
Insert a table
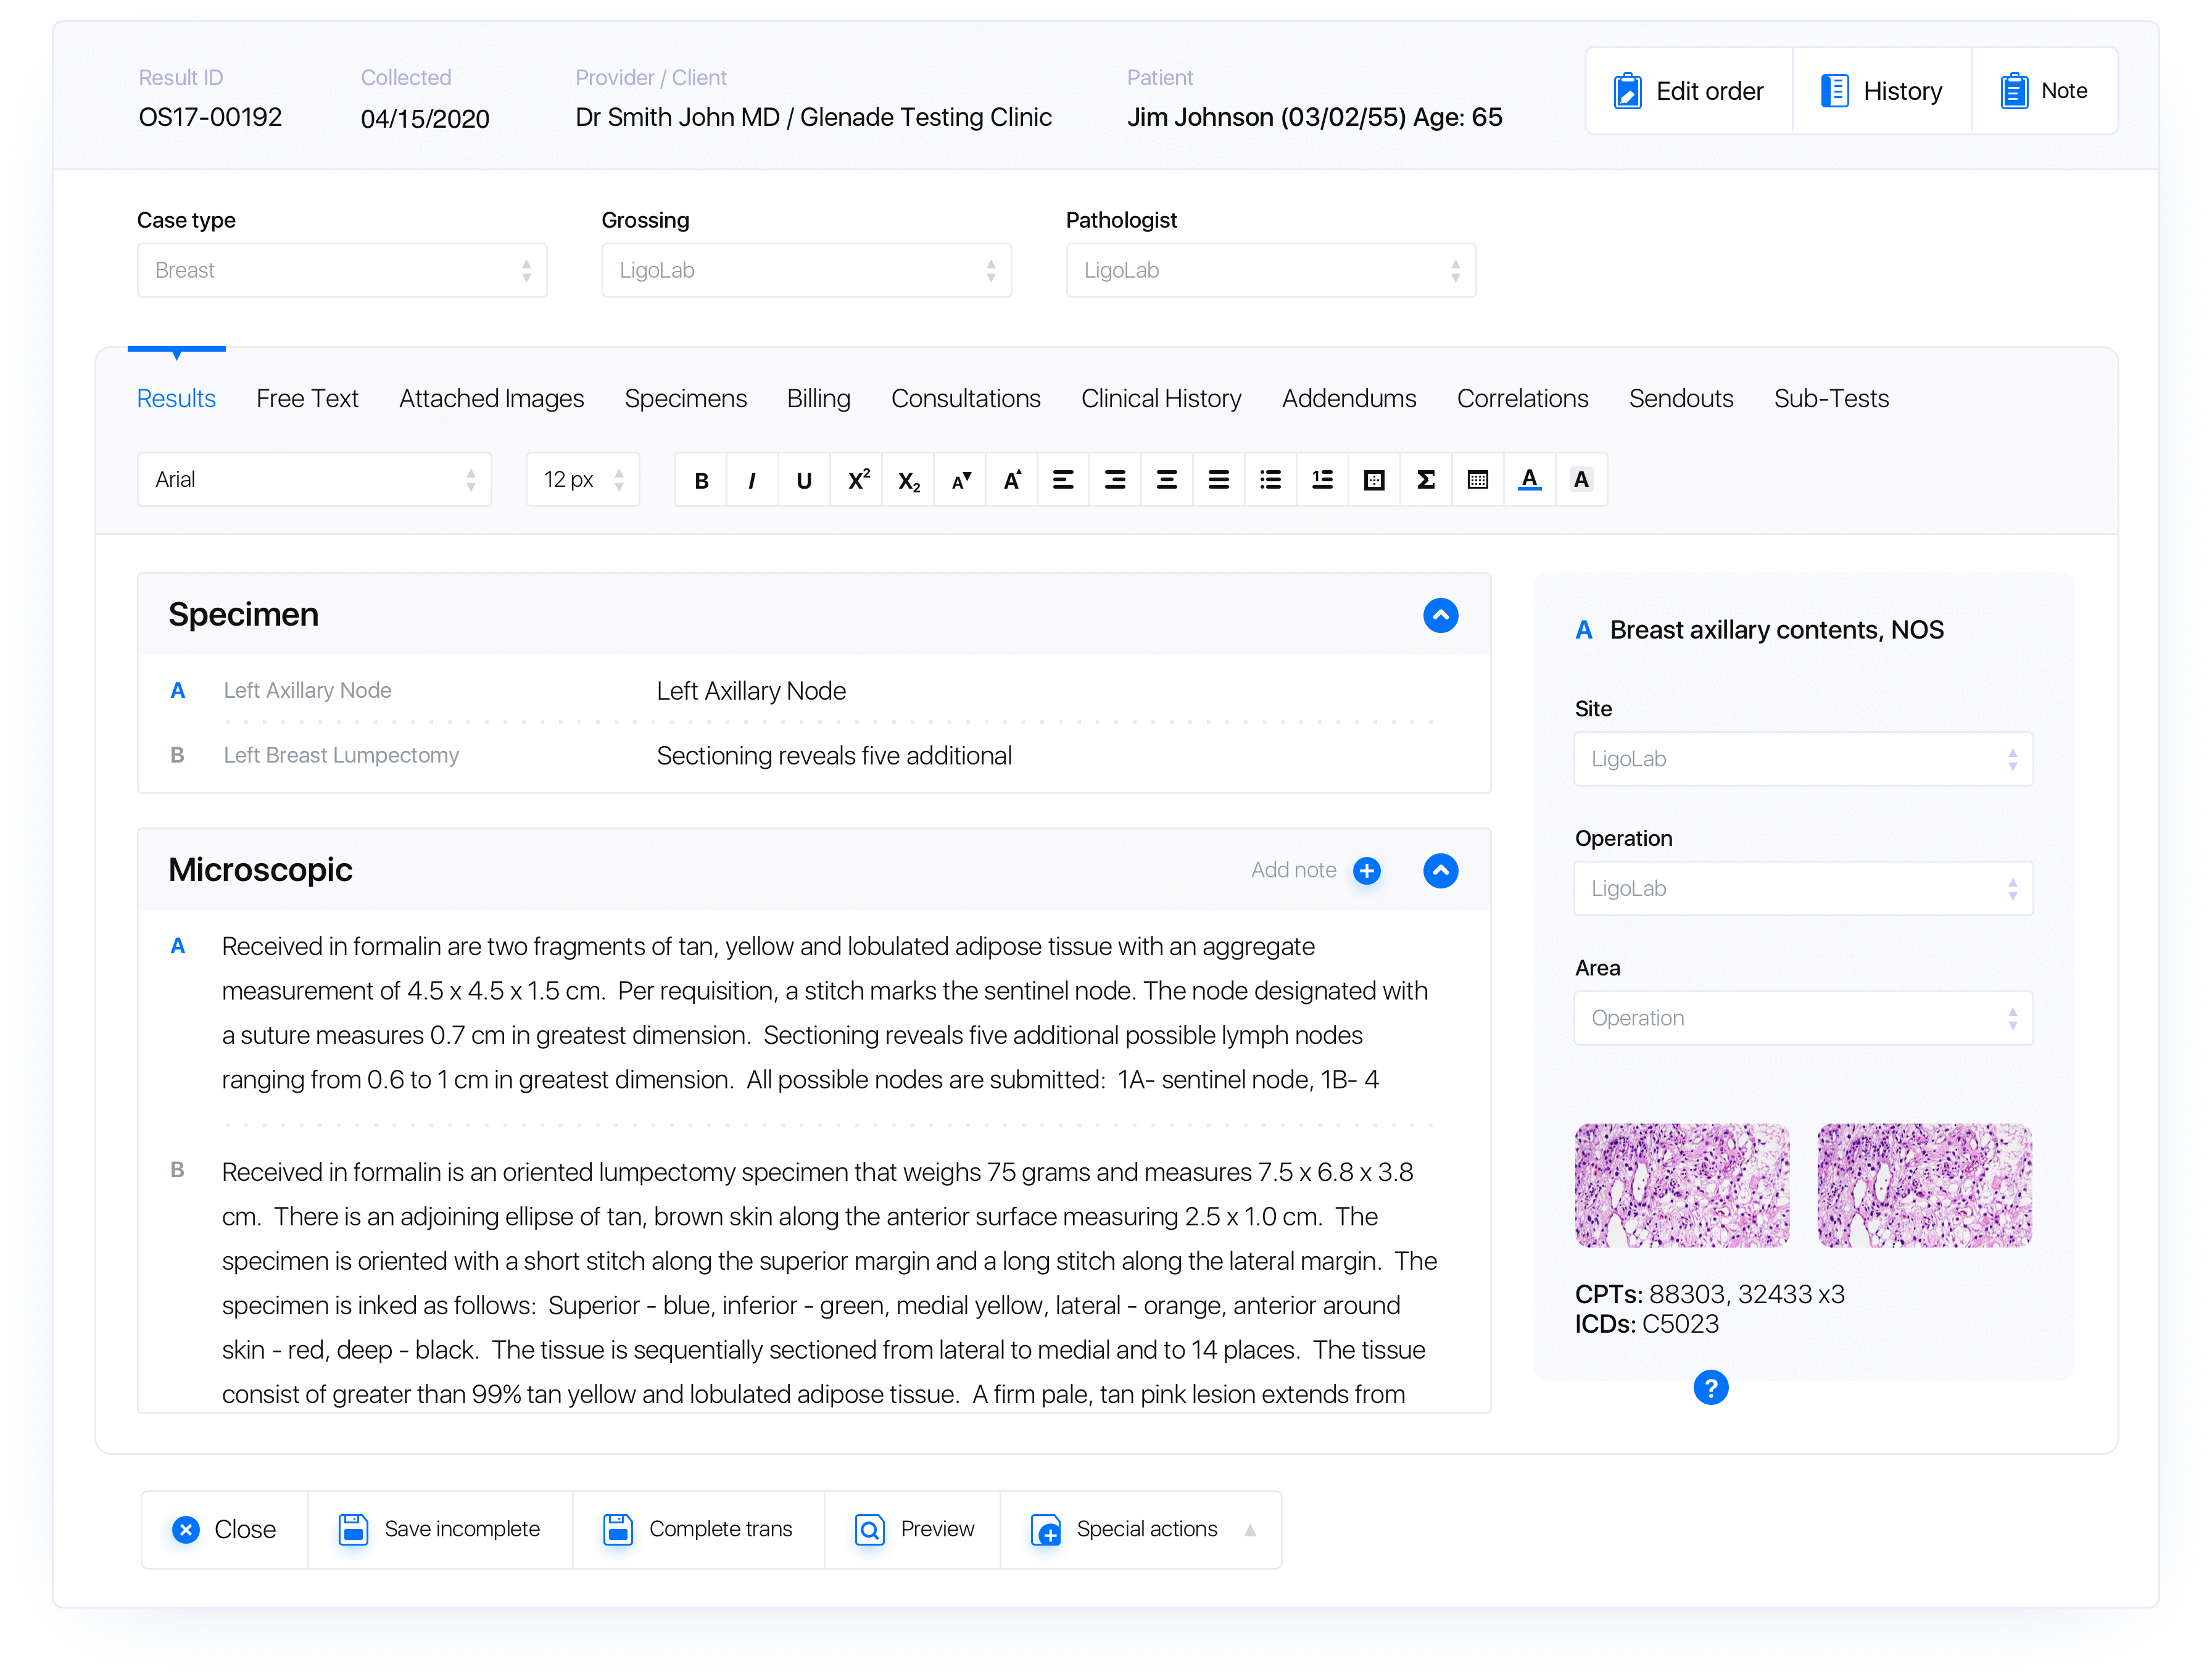pyautogui.click(x=1478, y=480)
